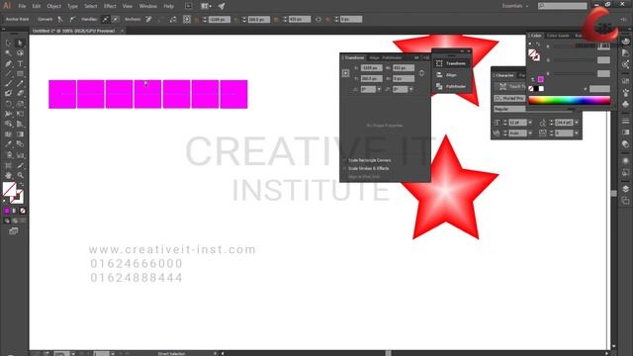Select the Zoom tool
633x356 pixels.
20,175
